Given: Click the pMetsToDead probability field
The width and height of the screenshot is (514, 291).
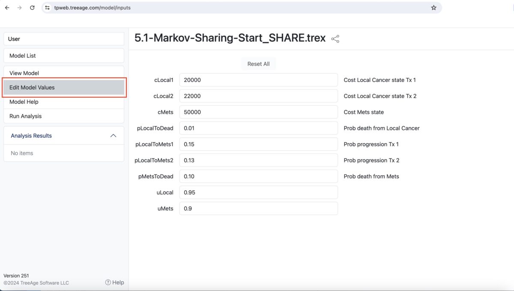Looking at the screenshot, I should (258, 176).
